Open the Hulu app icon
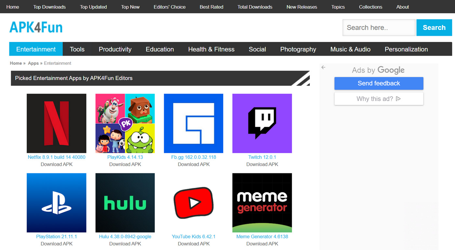Image resolution: width=455 pixels, height=250 pixels. [125, 203]
